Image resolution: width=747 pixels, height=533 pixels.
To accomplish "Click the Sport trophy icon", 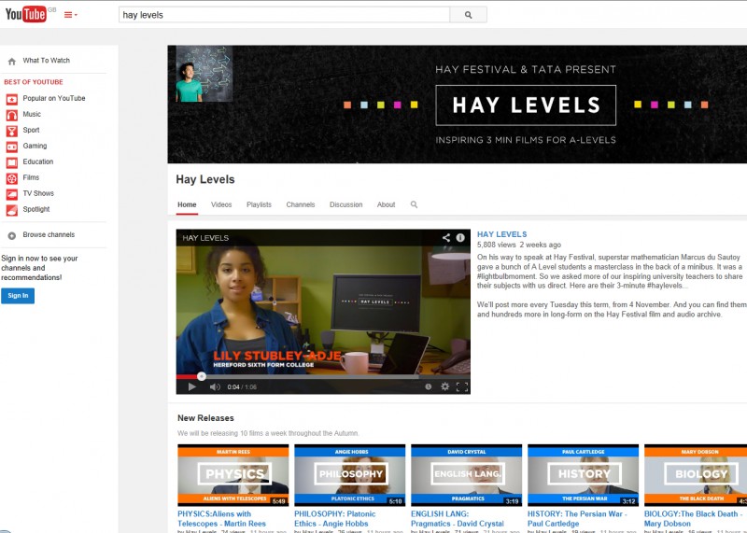I will pyautogui.click(x=12, y=131).
